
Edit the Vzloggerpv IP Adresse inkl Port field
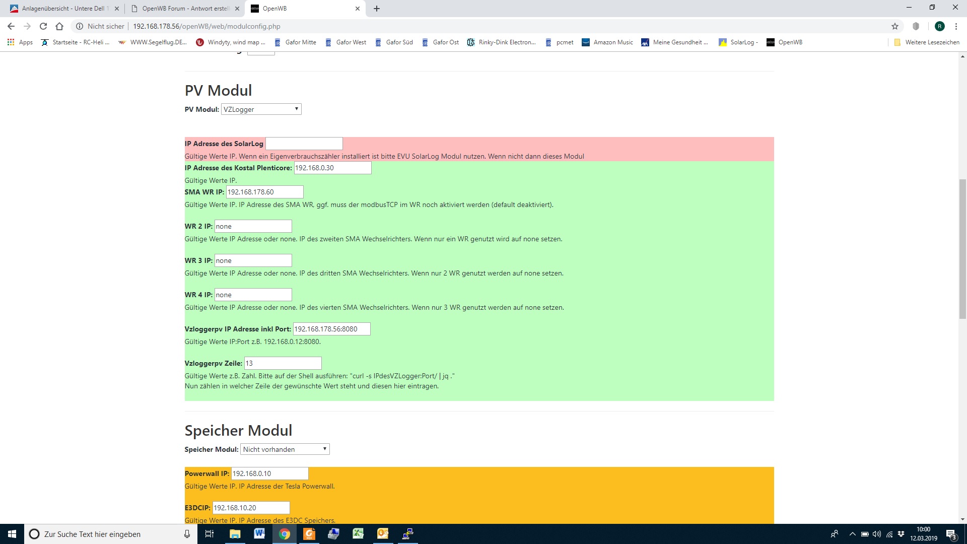coord(332,329)
